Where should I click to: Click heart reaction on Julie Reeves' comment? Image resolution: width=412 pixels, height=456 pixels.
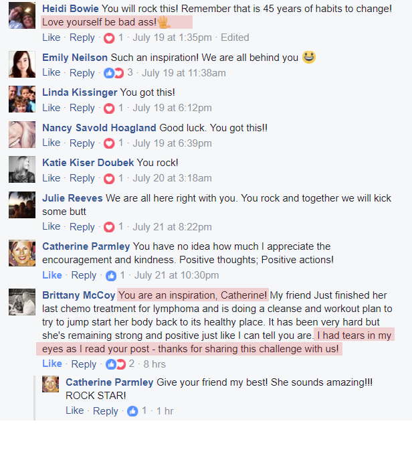click(x=109, y=227)
